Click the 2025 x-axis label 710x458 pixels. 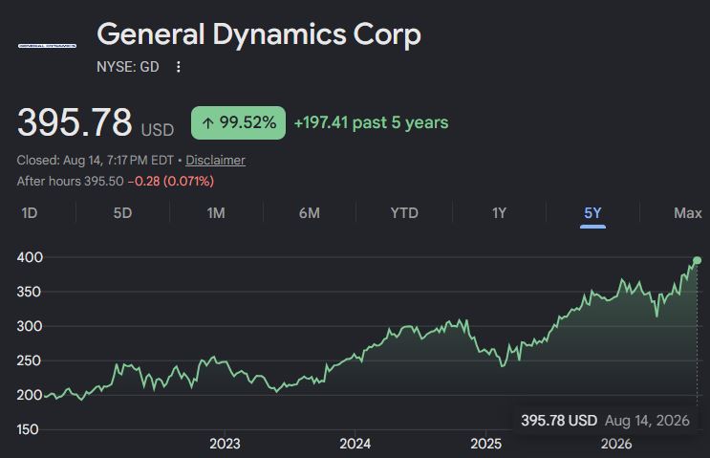[485, 444]
